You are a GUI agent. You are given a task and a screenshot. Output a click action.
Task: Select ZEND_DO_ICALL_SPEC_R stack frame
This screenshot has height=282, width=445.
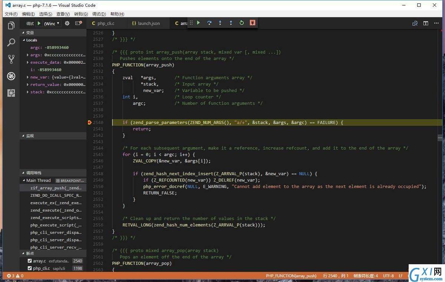click(x=53, y=195)
